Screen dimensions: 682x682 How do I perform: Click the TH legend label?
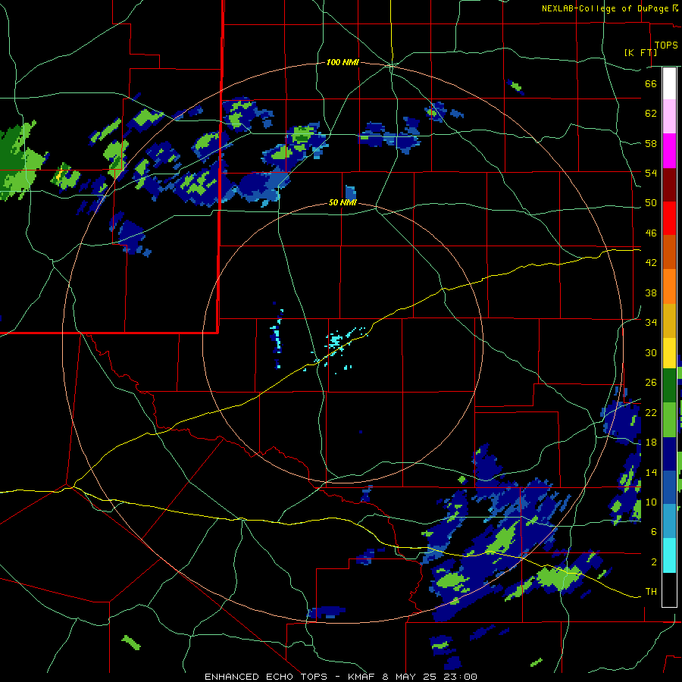651,591
